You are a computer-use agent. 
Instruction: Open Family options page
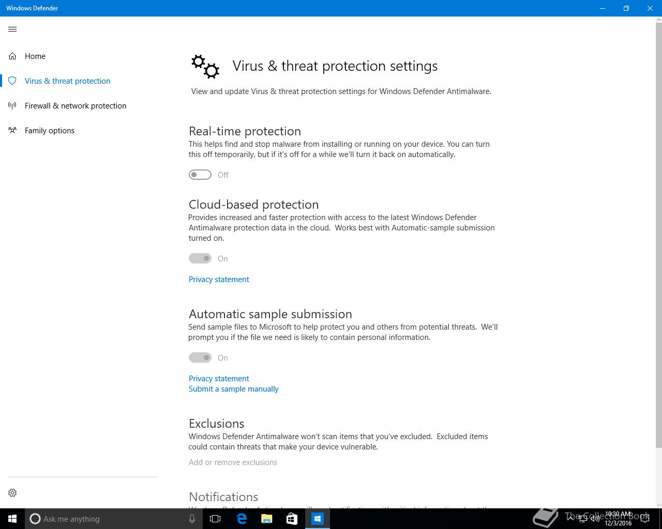click(79, 130)
